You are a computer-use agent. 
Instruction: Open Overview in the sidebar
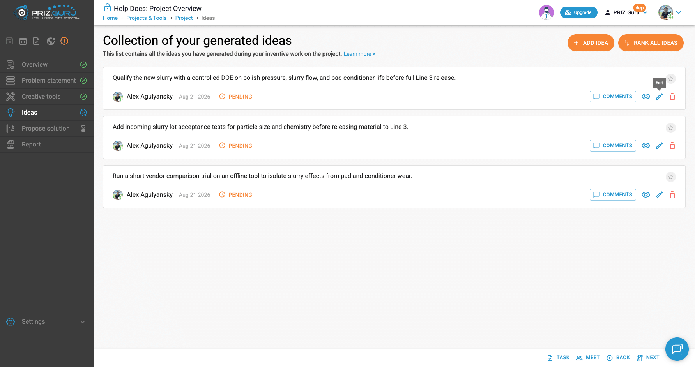pyautogui.click(x=47, y=65)
